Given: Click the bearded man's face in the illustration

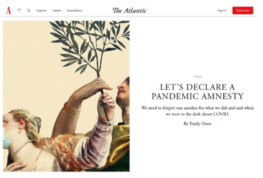Looking at the screenshot, I should tap(124, 92).
